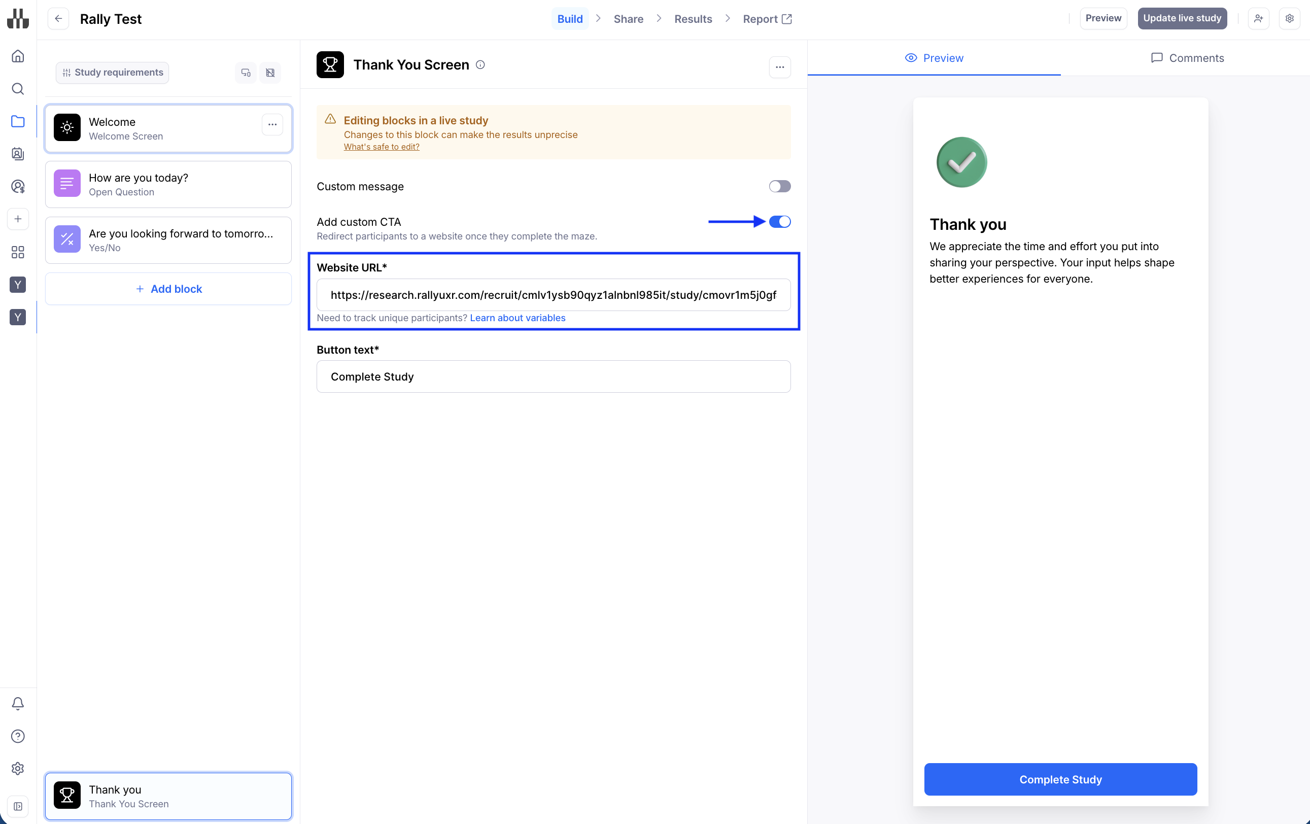
Task: Click Add block
Action: click(x=168, y=289)
